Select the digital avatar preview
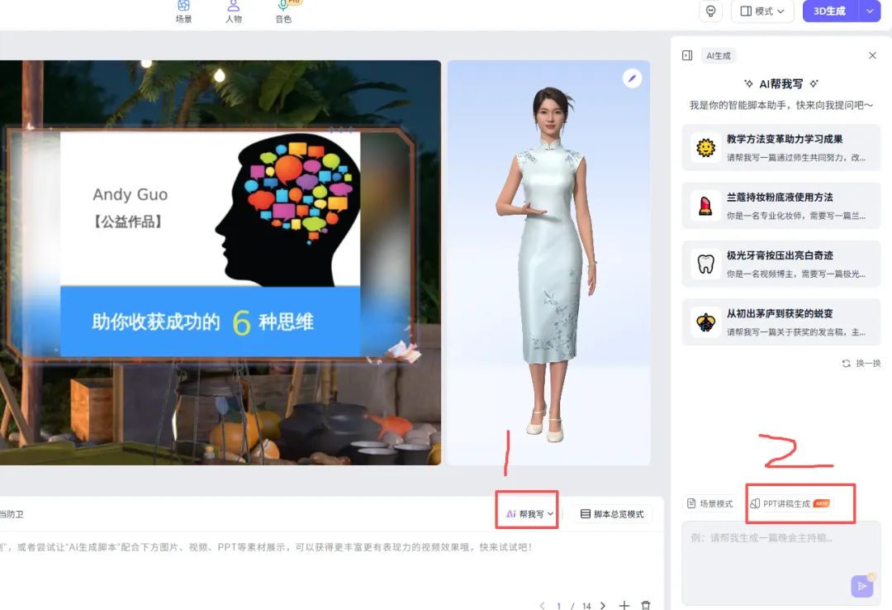 coord(548,263)
